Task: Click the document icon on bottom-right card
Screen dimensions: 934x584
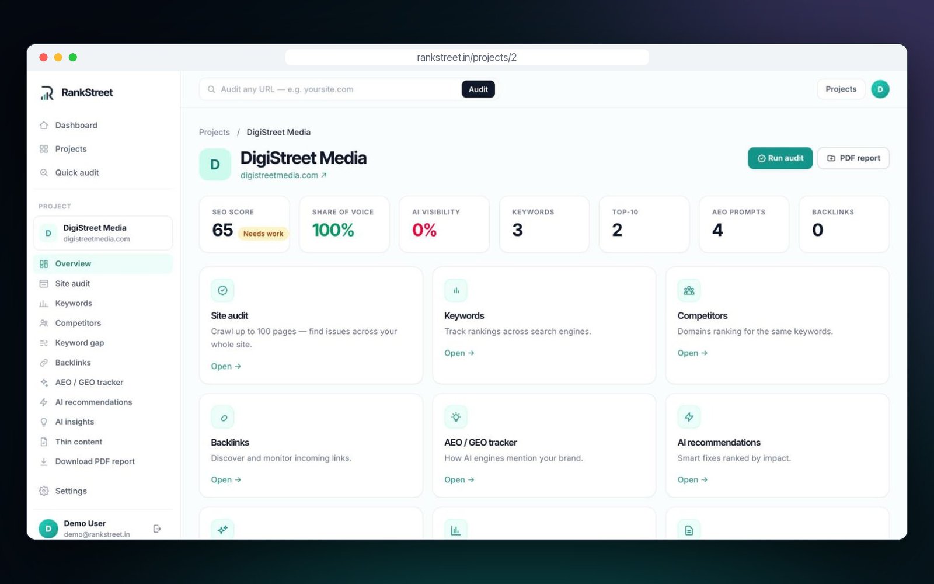Action: coord(689,530)
